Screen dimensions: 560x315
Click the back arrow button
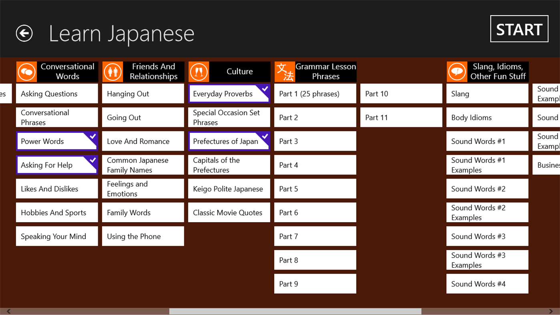(24, 33)
